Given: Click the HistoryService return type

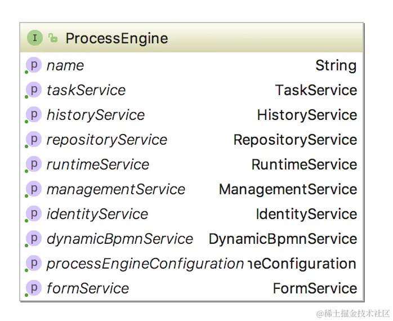Looking at the screenshot, I should (x=307, y=115).
